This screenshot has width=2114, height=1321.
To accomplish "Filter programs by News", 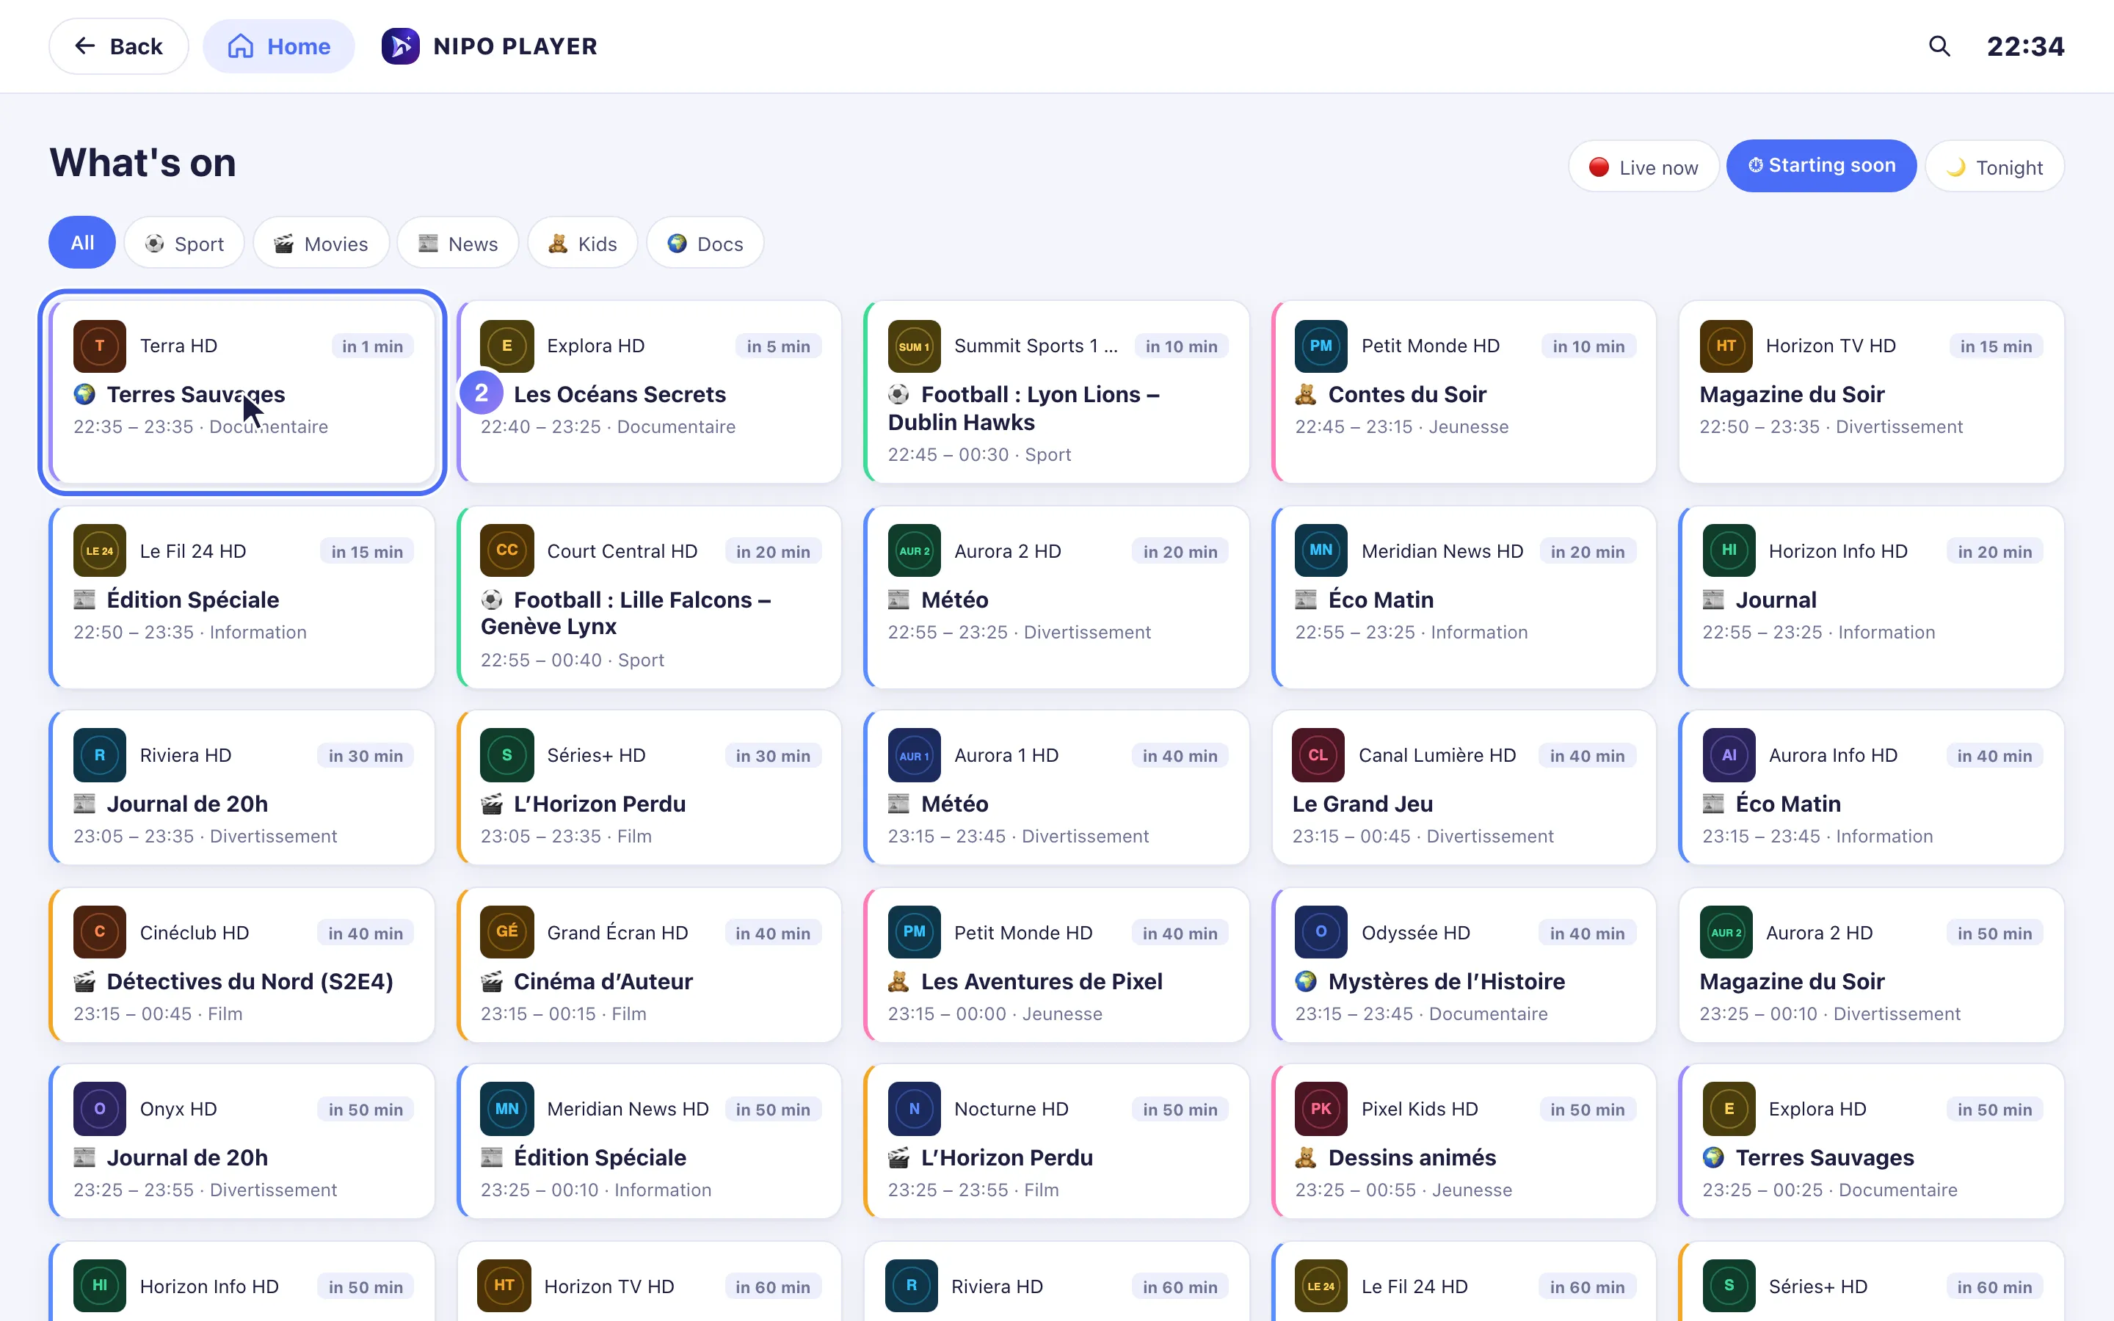I will pyautogui.click(x=458, y=243).
